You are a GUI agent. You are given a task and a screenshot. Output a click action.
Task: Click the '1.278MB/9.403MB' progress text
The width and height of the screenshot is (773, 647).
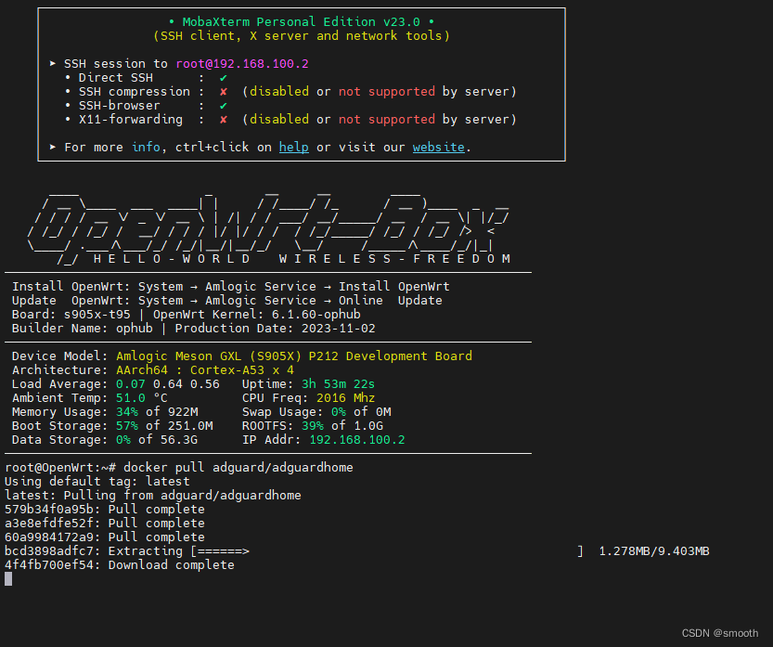tap(653, 550)
